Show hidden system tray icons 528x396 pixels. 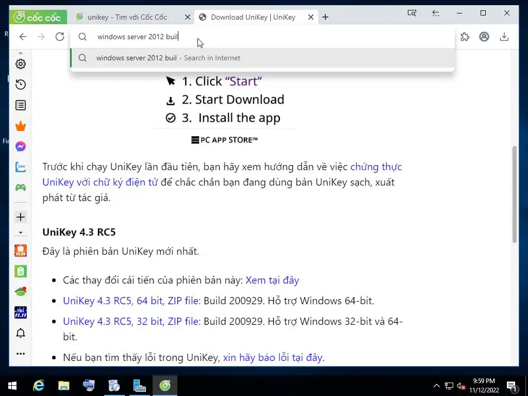[x=436, y=386]
